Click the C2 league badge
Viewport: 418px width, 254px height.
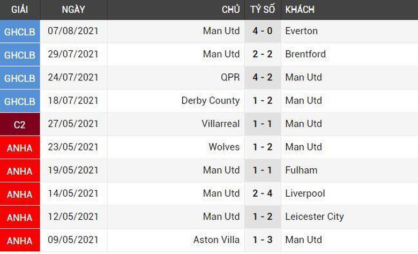20,124
